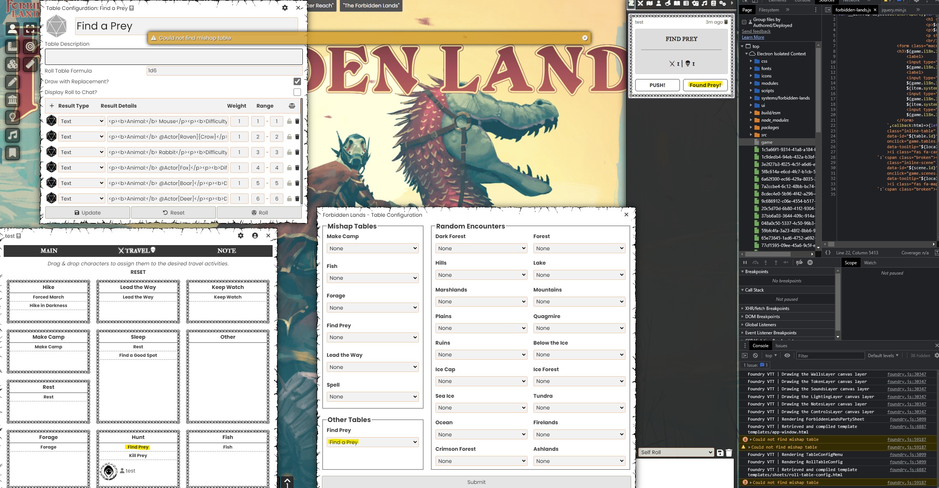939x488 pixels.
Task: Select the Lighting Controls lightbulb icon
Action: pyautogui.click(x=13, y=117)
